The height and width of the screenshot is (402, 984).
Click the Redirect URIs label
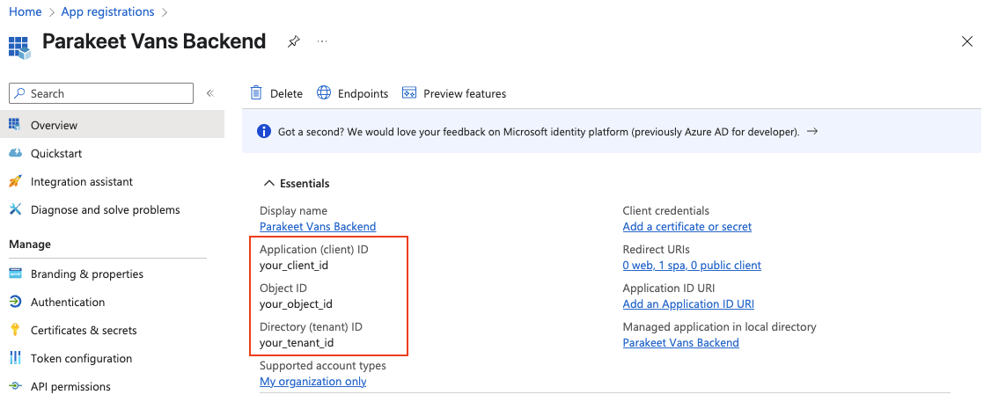(x=656, y=250)
